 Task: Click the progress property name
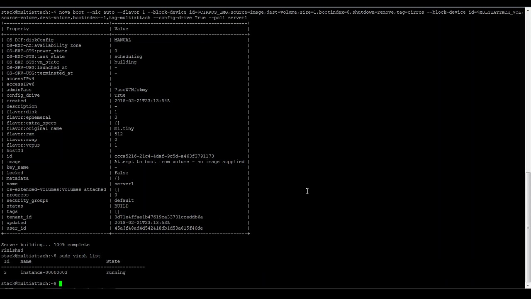point(17,195)
